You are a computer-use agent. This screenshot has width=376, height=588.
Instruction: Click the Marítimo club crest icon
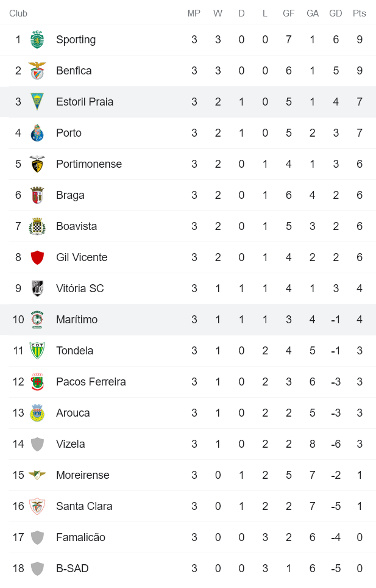click(x=38, y=320)
